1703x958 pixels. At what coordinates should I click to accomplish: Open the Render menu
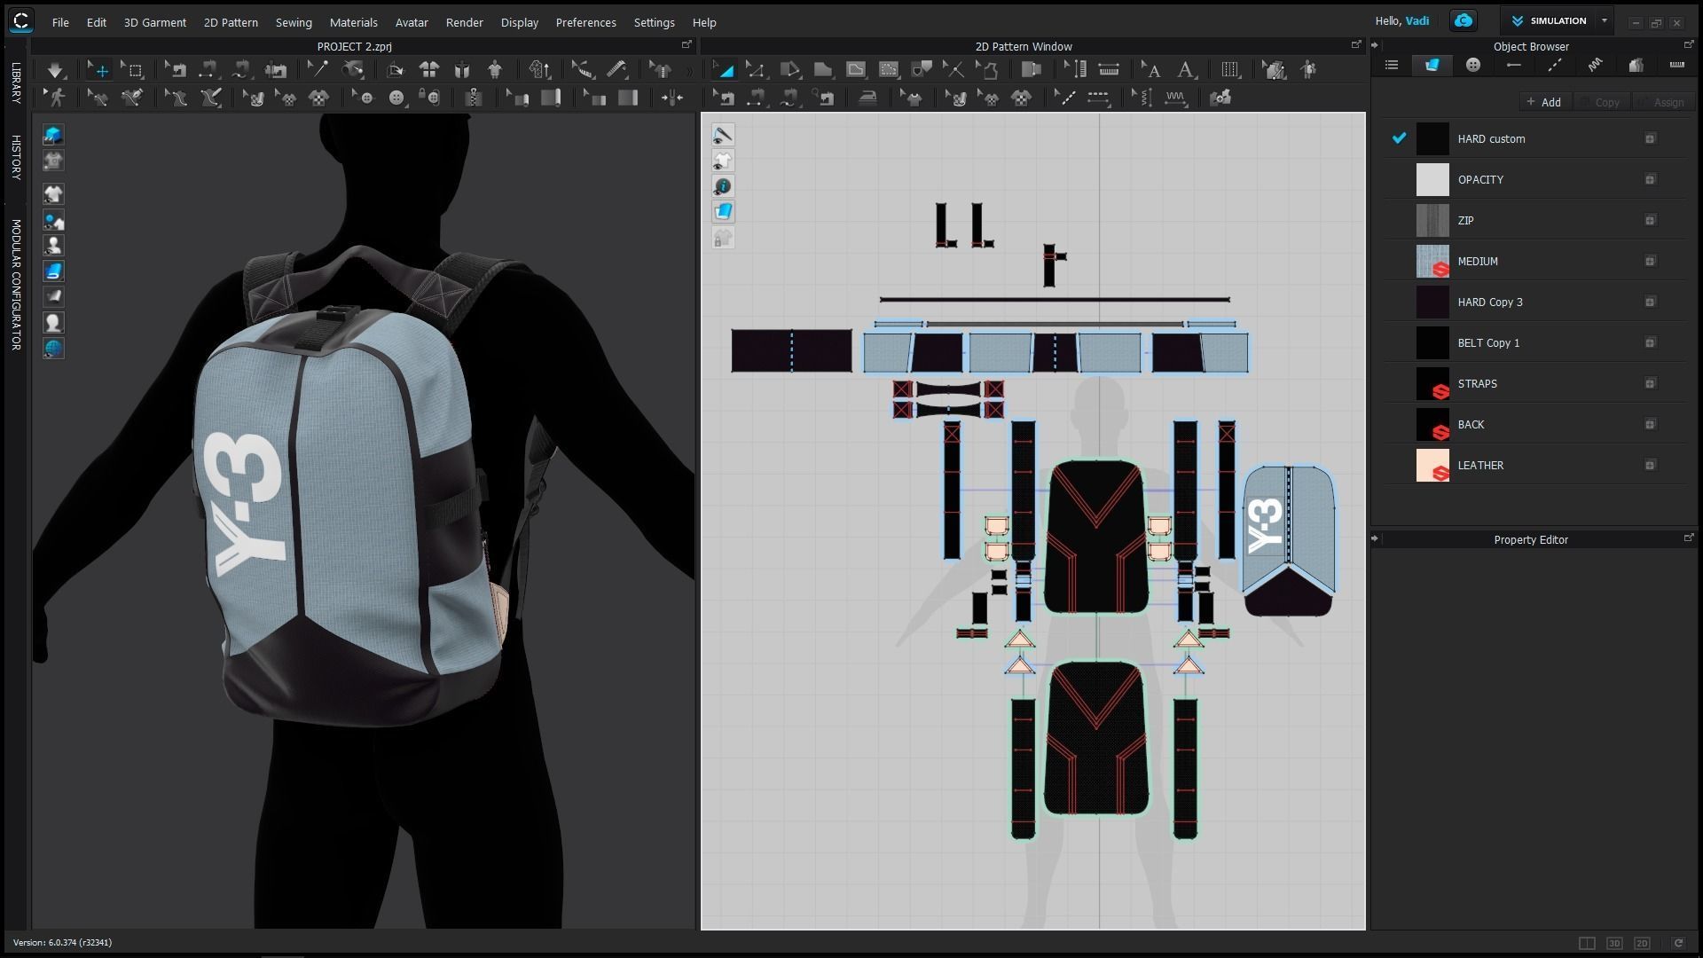click(464, 22)
